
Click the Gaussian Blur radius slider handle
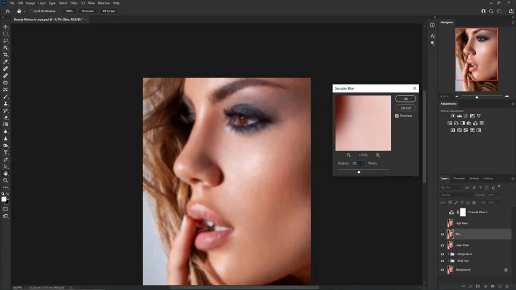click(x=359, y=172)
